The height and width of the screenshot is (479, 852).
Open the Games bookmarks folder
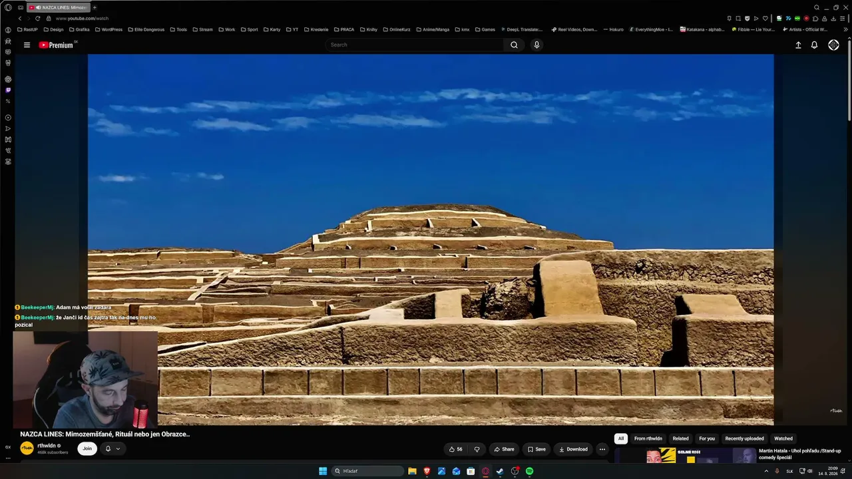tap(485, 30)
